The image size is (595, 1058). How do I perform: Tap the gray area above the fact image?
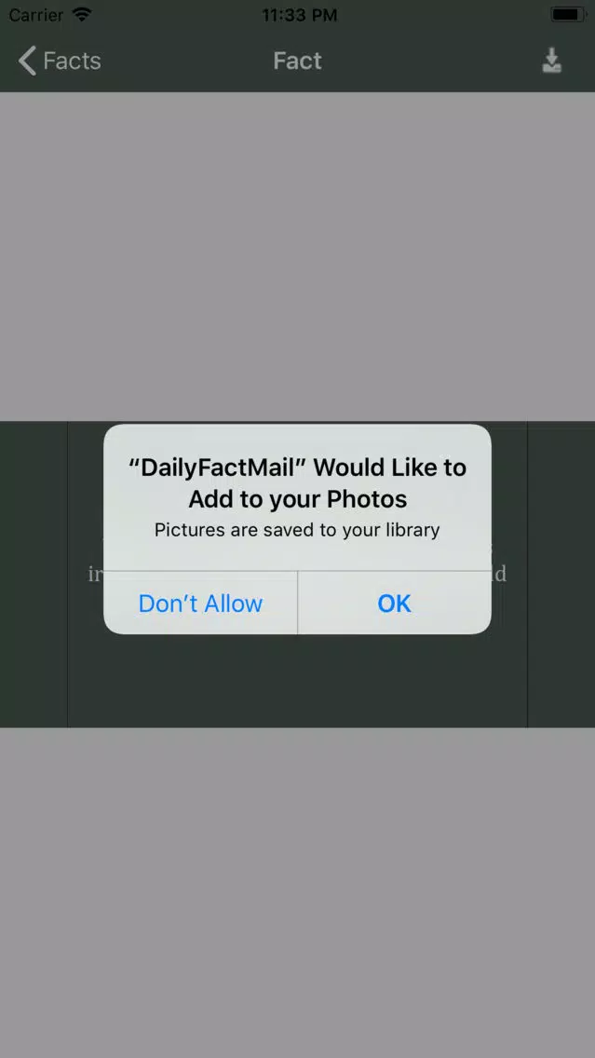298,256
